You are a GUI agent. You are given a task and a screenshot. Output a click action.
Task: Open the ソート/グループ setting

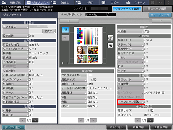point(15,49)
